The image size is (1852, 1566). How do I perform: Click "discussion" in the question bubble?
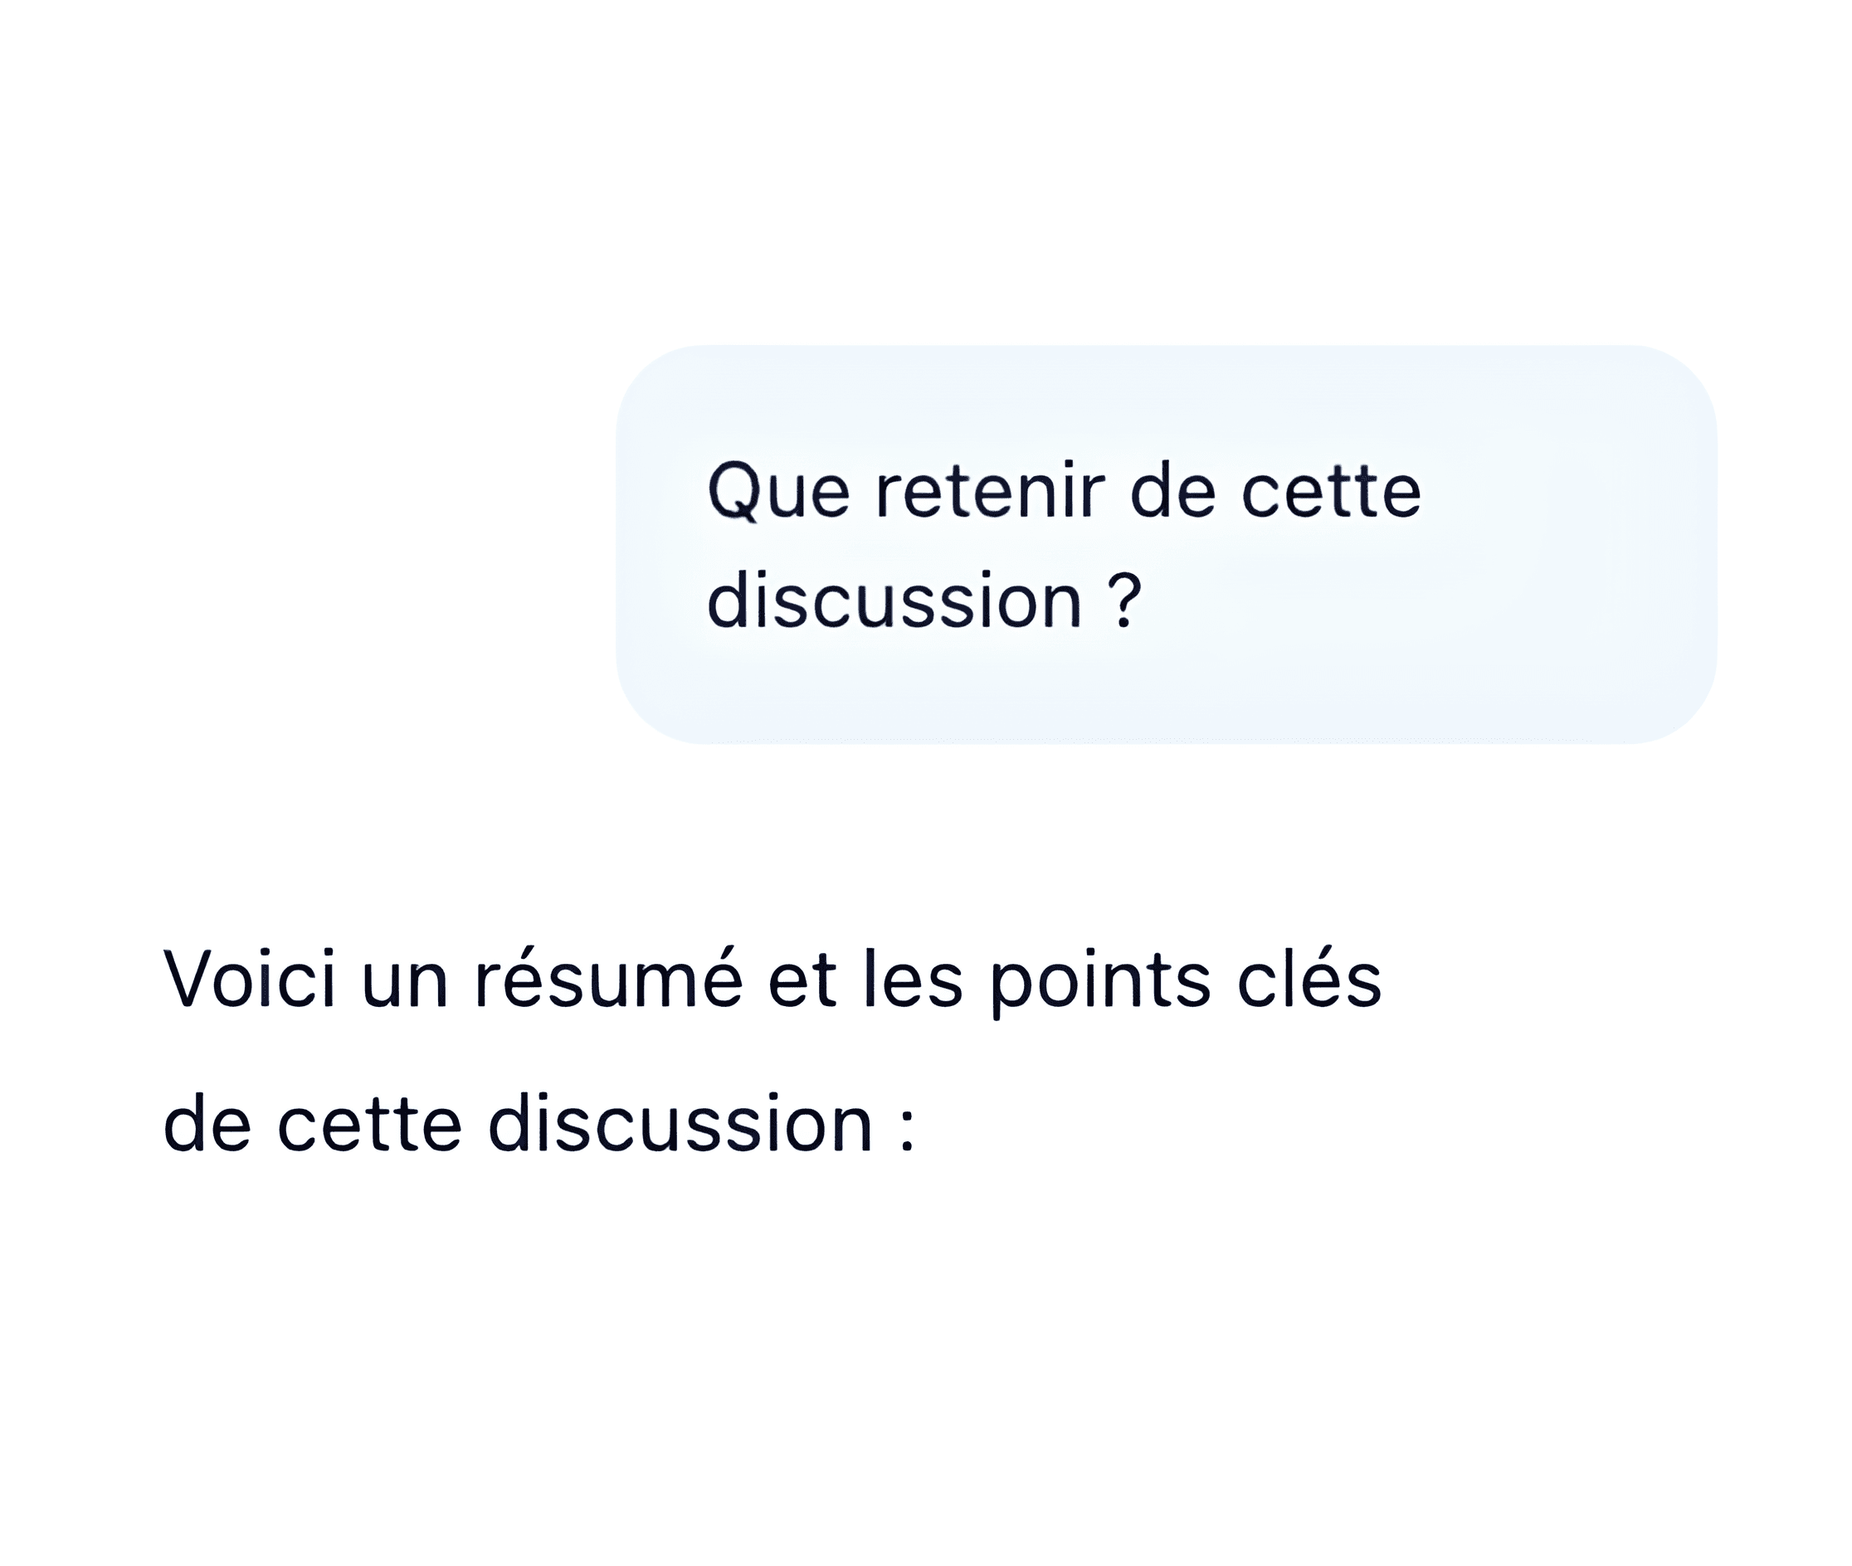pos(894,601)
